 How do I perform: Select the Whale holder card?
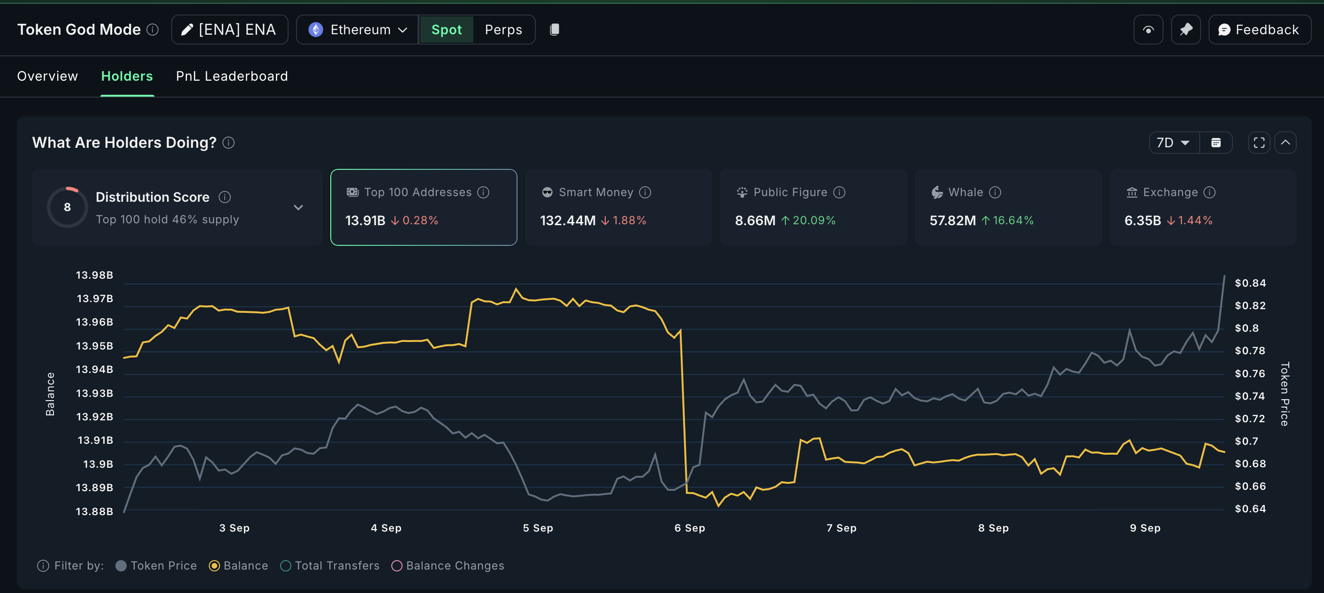click(x=1007, y=206)
